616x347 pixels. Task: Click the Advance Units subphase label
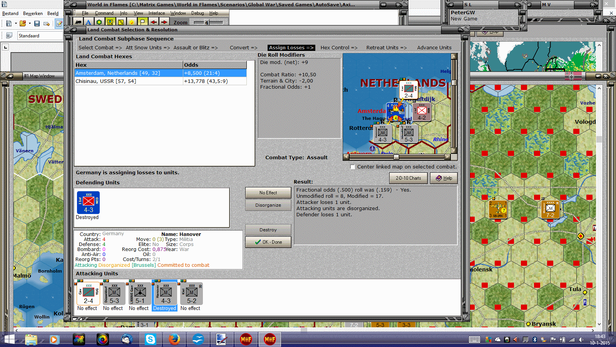(x=434, y=48)
